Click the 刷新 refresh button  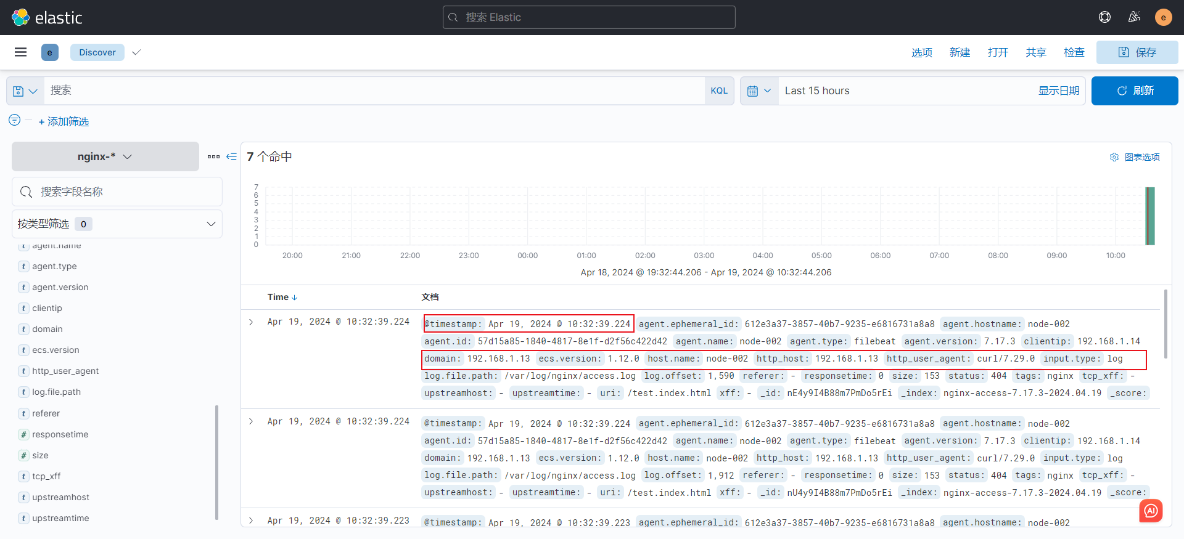pos(1135,91)
